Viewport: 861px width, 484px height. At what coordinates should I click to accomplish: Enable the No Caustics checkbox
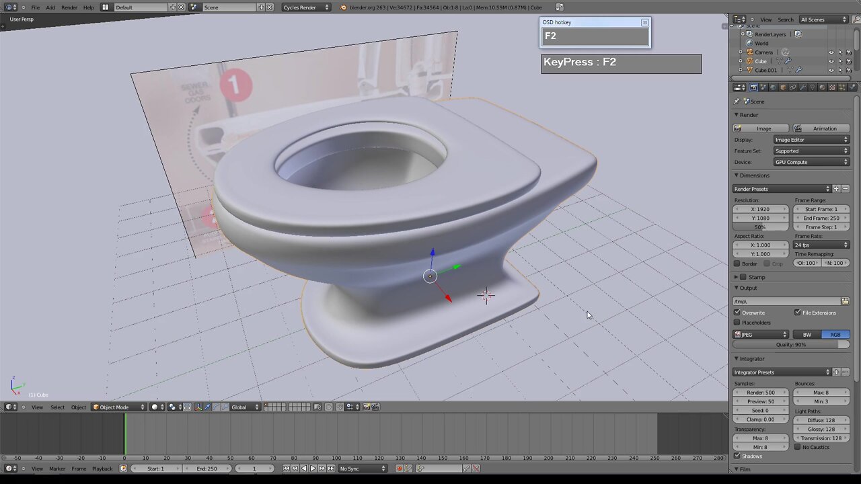(x=798, y=447)
